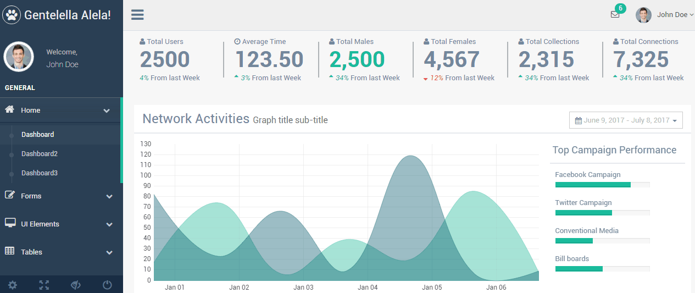This screenshot has width=695, height=293.
Task: Open the Dashboard sidebar link
Action: click(38, 135)
